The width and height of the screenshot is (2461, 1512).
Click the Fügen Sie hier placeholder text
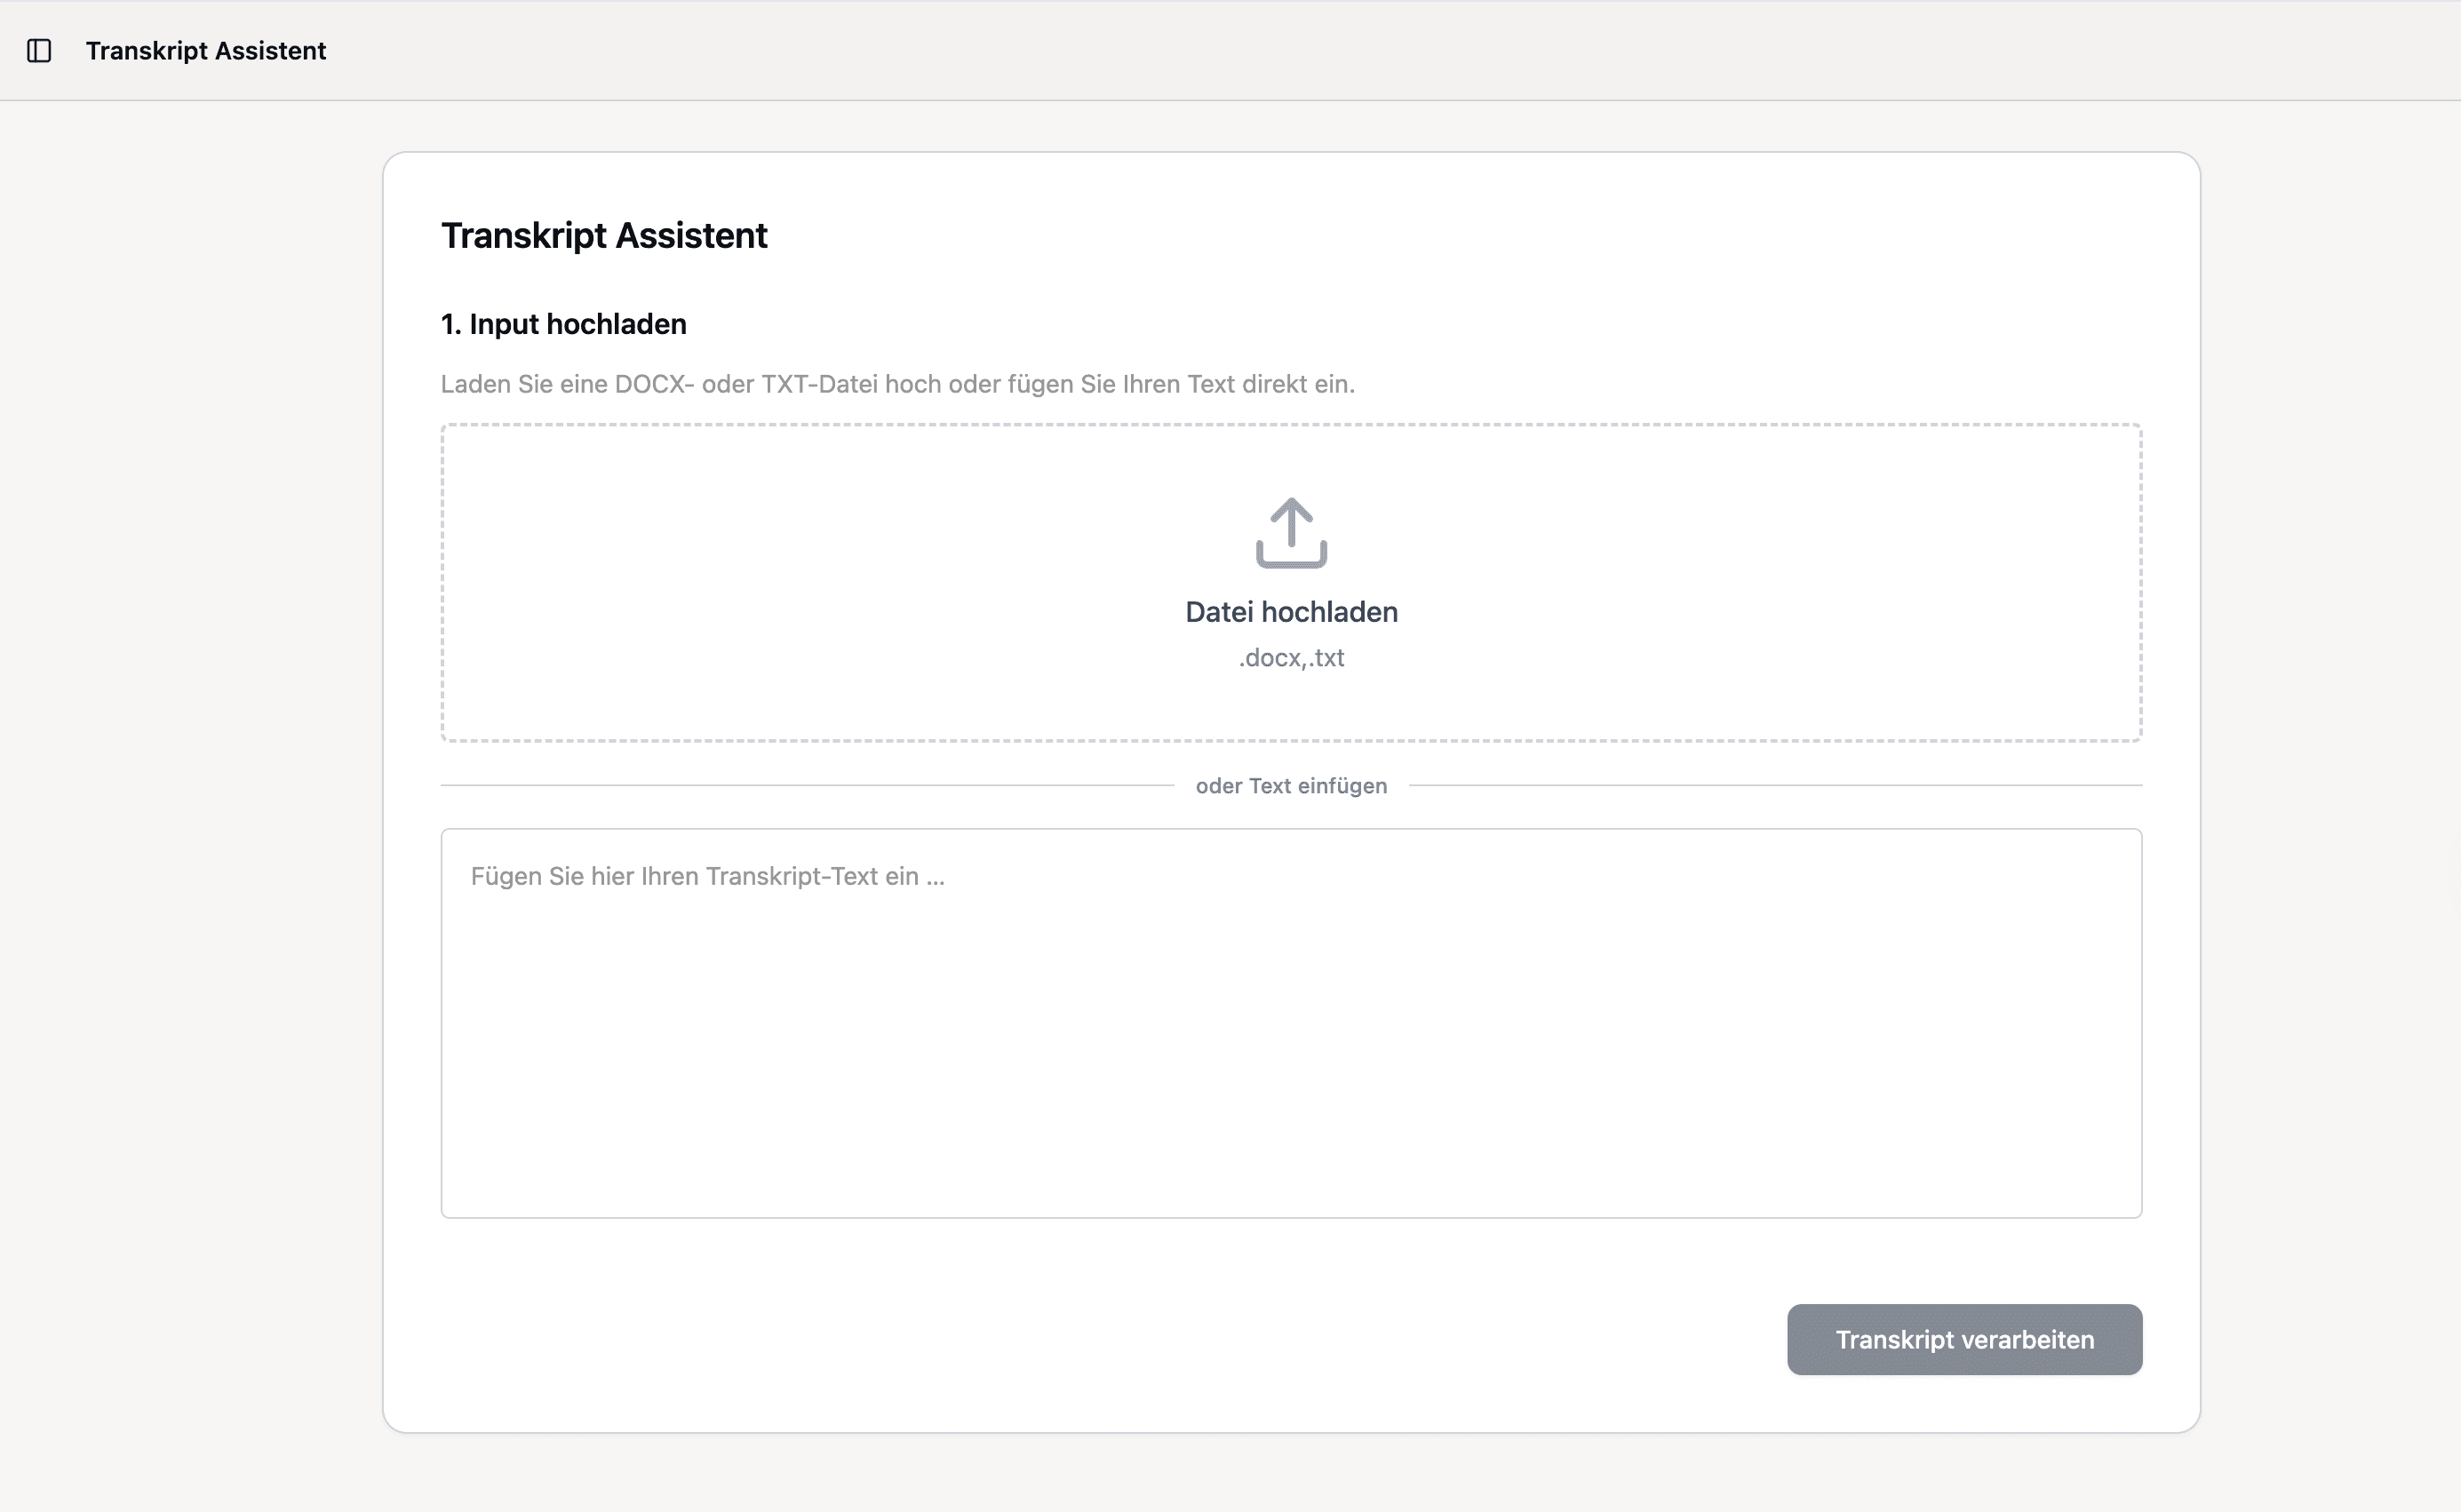point(707,877)
